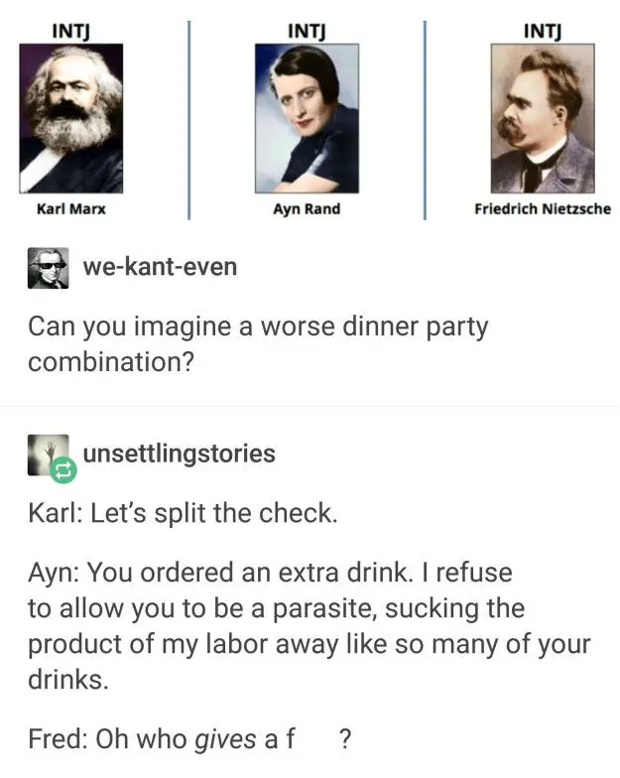The height and width of the screenshot is (778, 620).
Task: Click INTJ label above Karl Marx
Action: tap(71, 32)
